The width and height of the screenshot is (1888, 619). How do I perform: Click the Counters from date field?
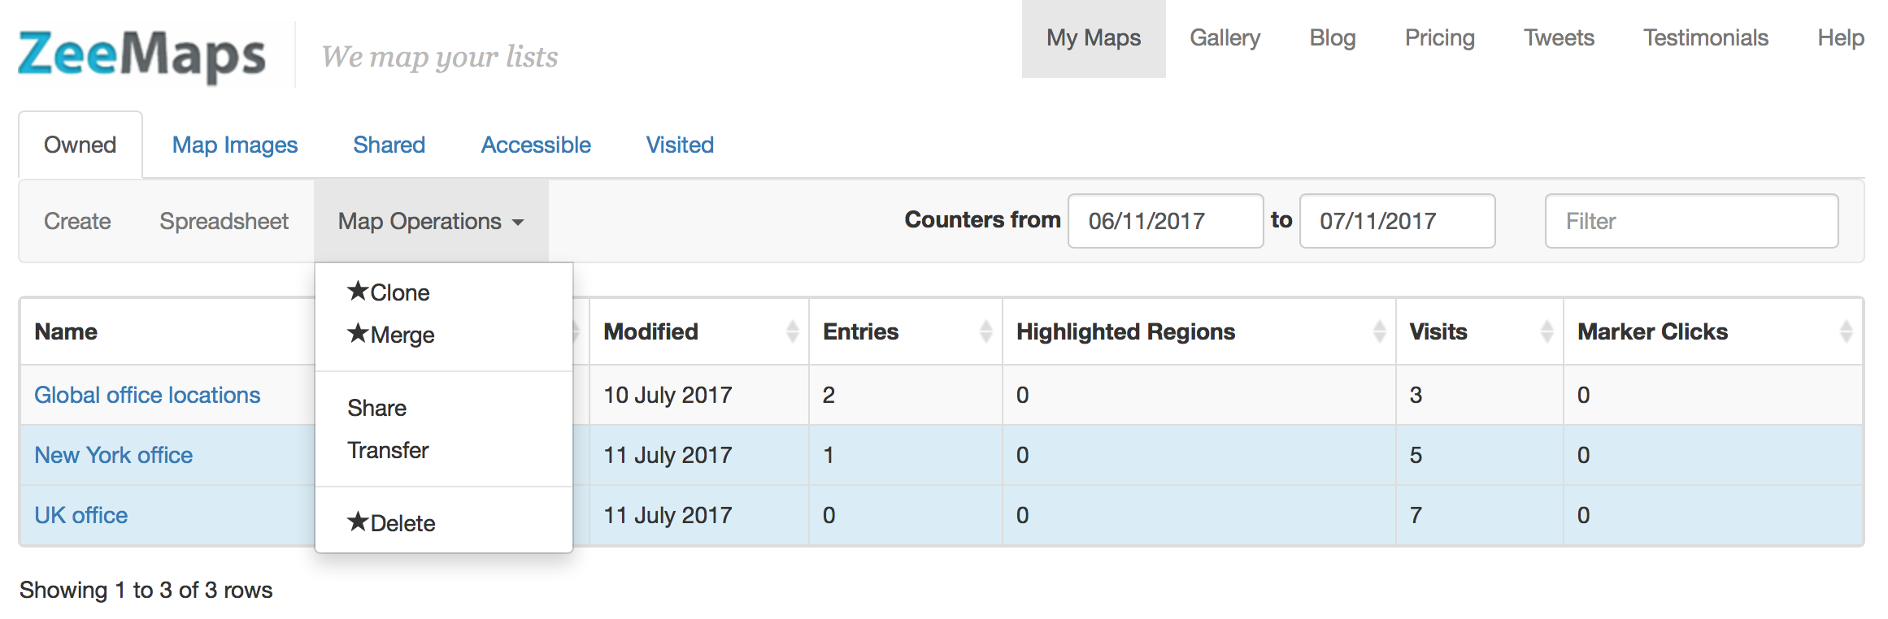(x=1164, y=221)
